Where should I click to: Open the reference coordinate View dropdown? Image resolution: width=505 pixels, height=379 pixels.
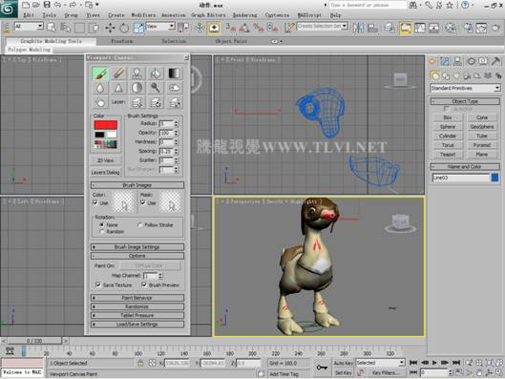(160, 27)
